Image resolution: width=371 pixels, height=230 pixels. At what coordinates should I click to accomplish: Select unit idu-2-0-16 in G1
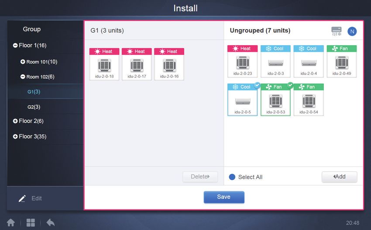(x=169, y=64)
